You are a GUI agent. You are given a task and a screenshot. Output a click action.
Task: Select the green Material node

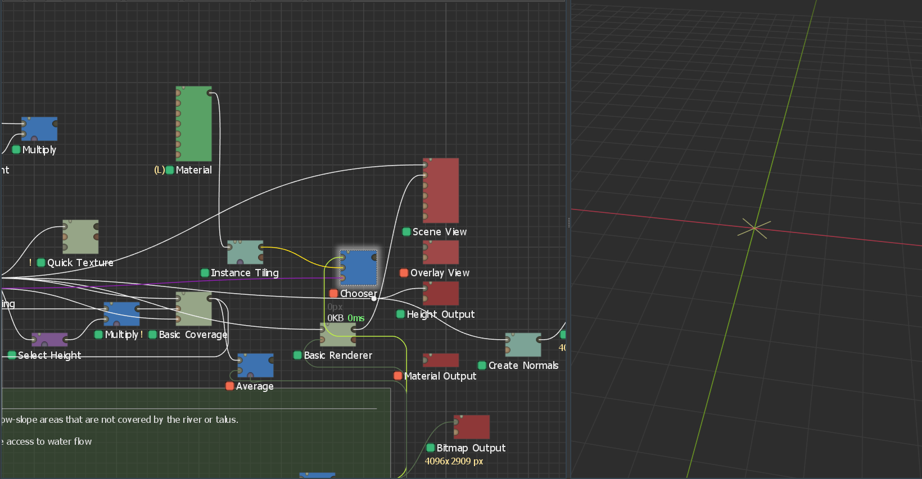tap(194, 124)
